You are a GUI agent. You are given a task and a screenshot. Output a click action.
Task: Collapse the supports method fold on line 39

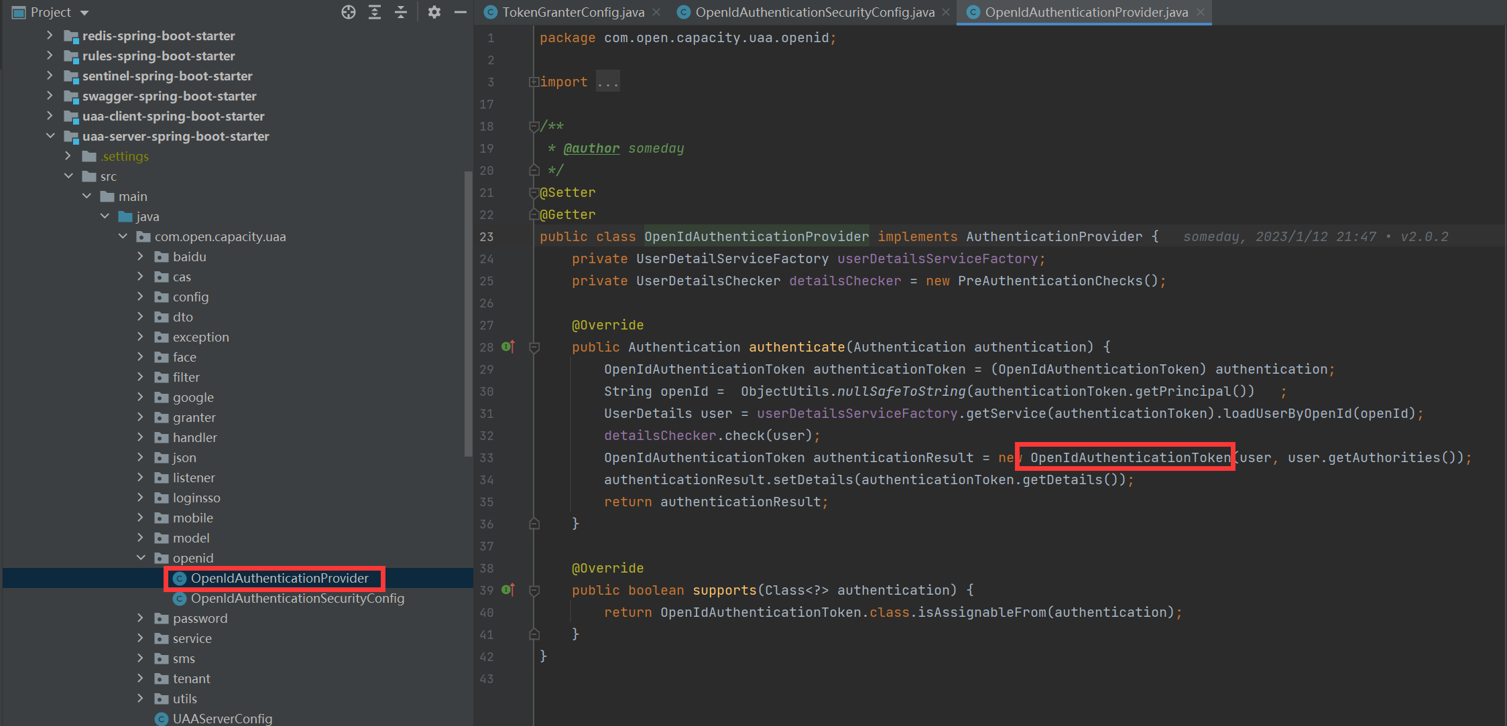[534, 590]
